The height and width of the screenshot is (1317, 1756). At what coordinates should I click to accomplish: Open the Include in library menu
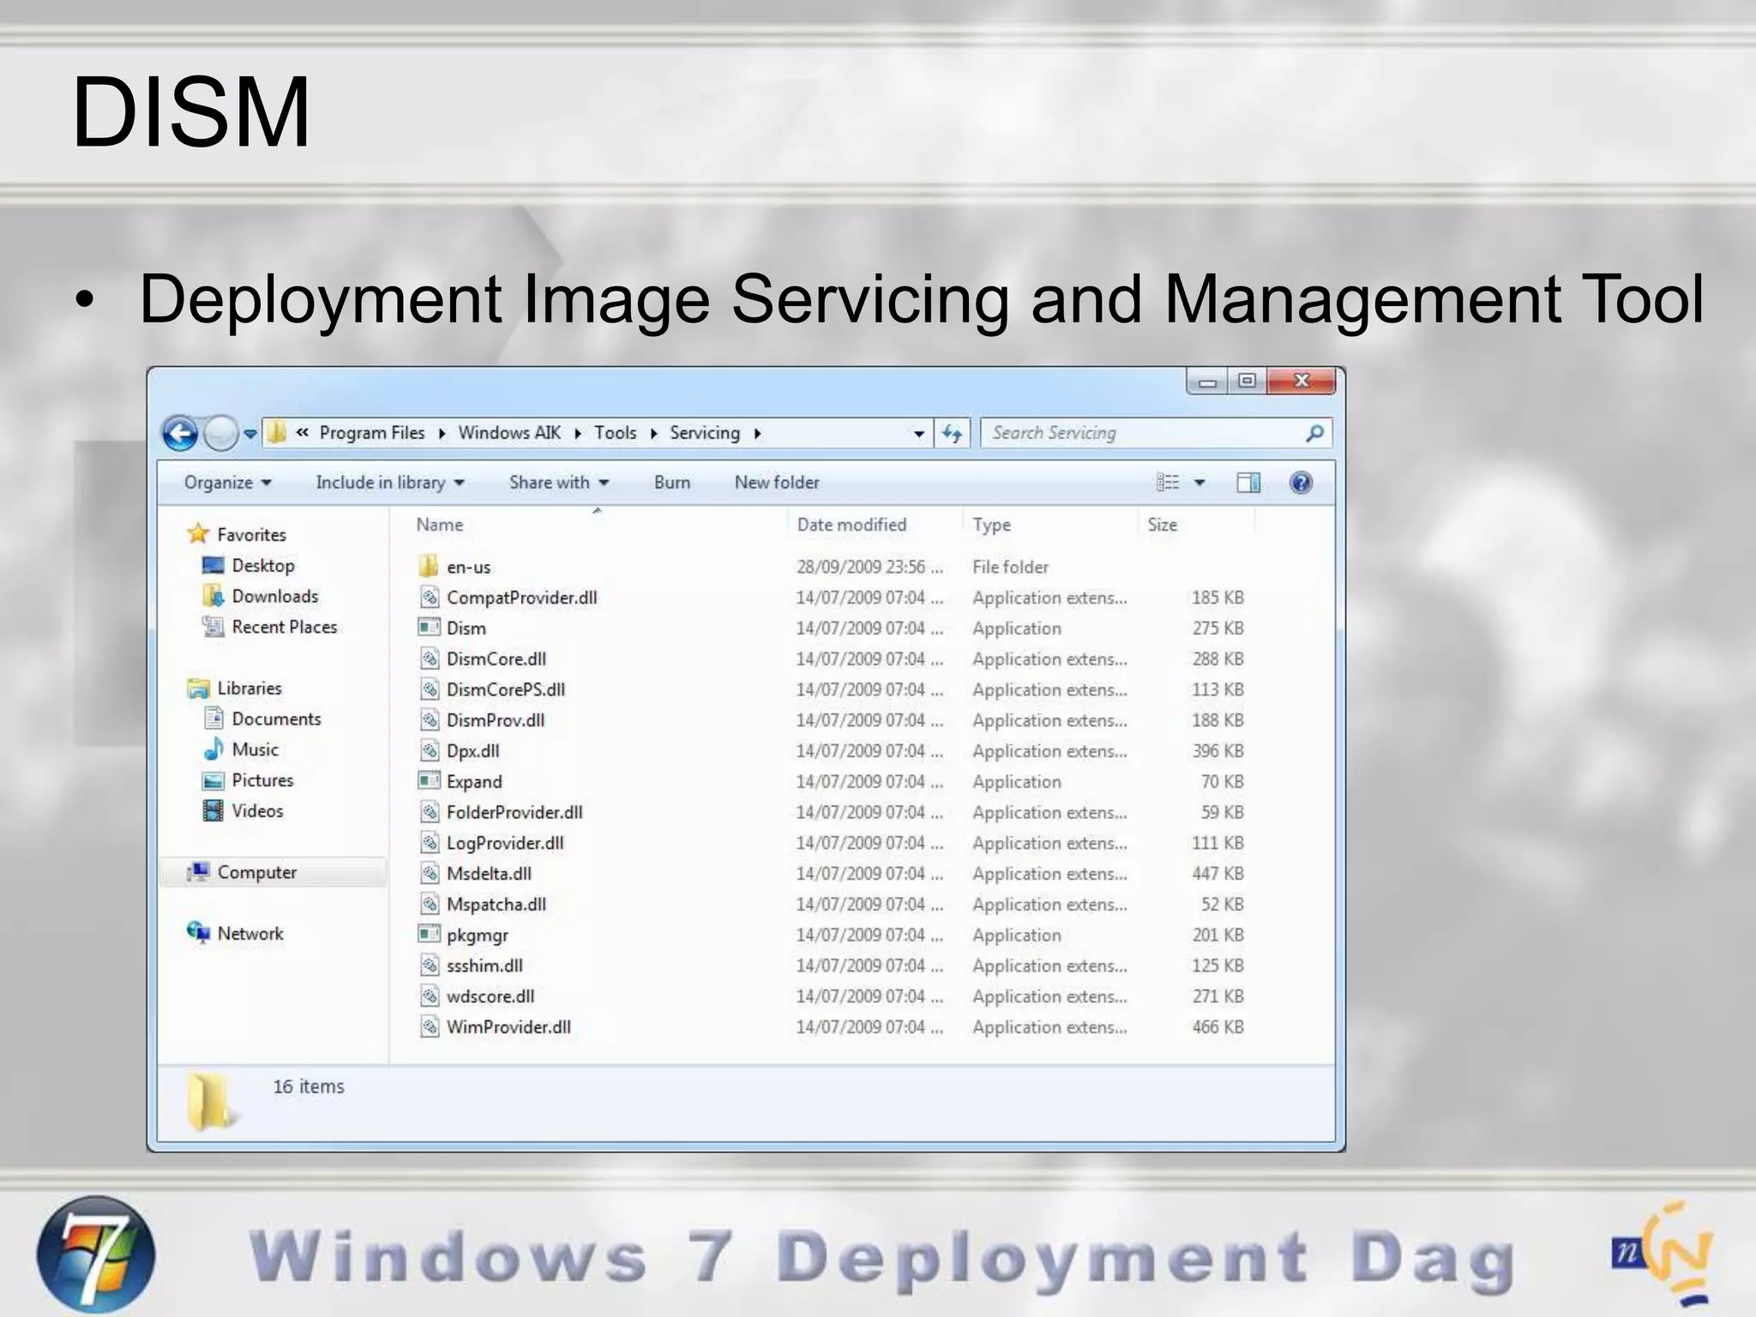389,483
